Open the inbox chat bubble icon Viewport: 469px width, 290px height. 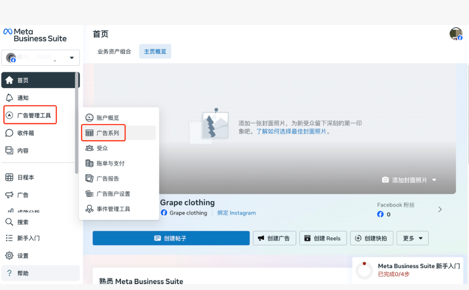coord(9,133)
